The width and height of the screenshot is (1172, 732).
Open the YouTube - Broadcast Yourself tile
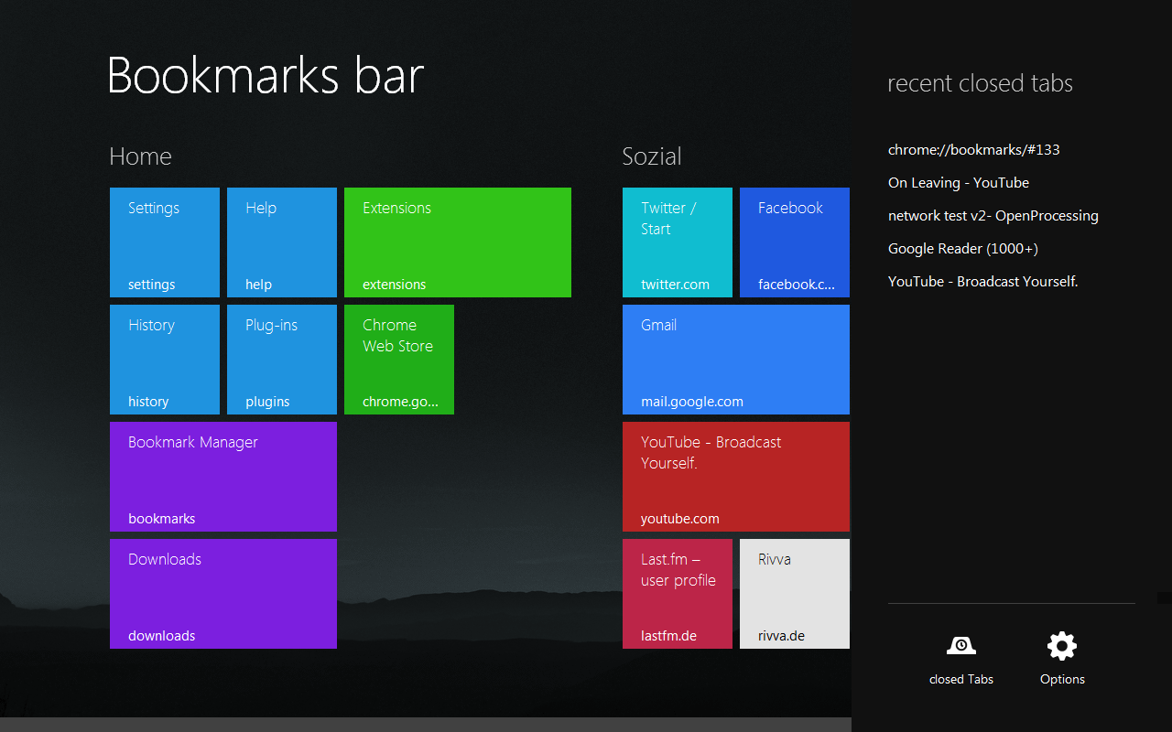pyautogui.click(x=736, y=477)
